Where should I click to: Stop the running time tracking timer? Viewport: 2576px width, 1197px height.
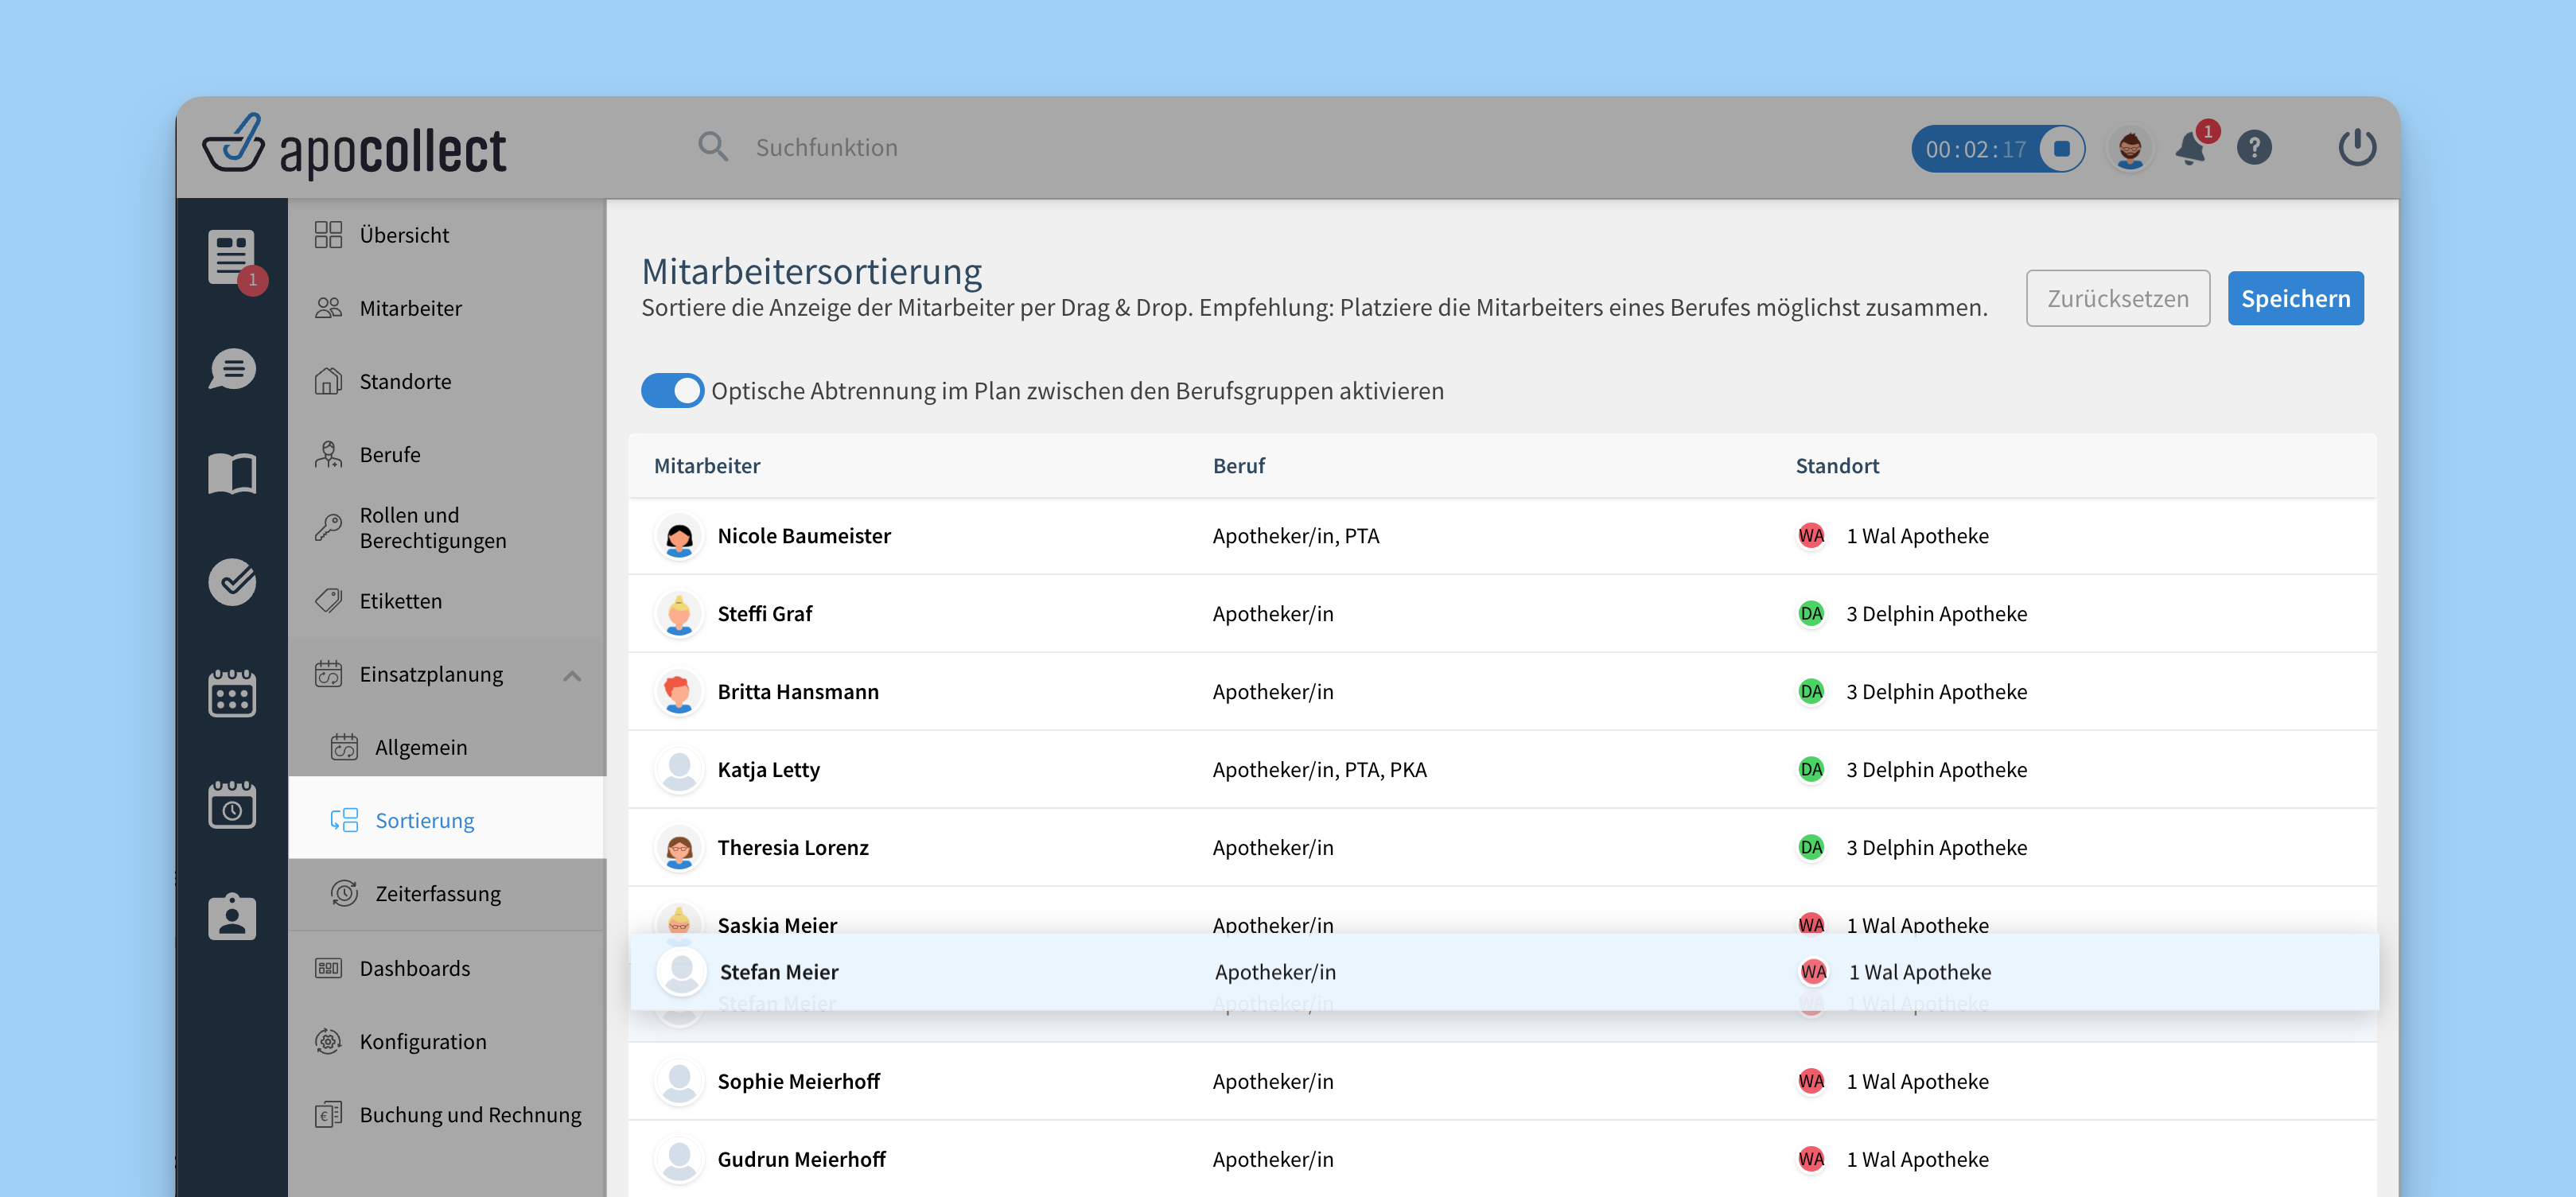coord(2061,149)
